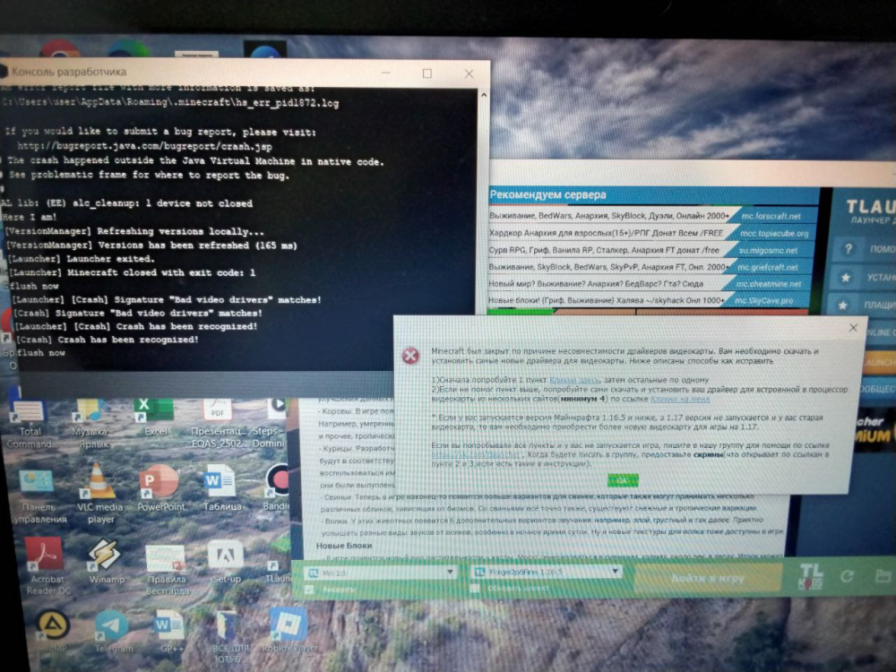Screen dimensions: 896x672
Task: Click the upper star button in TLauncher sidebar
Action: pyautogui.click(x=846, y=278)
